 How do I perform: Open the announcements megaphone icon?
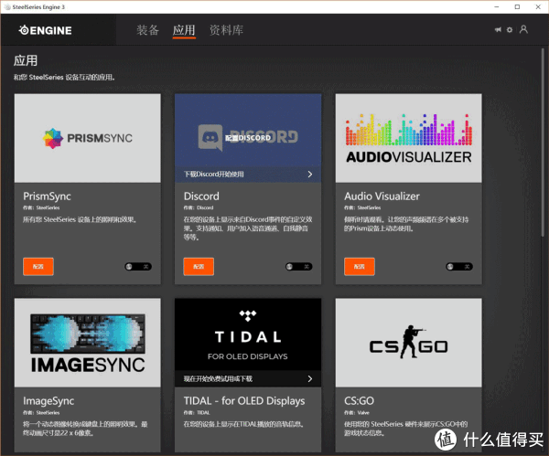498,30
